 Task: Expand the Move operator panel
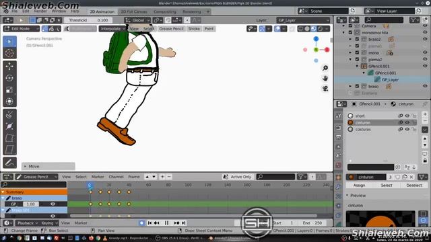point(26,166)
